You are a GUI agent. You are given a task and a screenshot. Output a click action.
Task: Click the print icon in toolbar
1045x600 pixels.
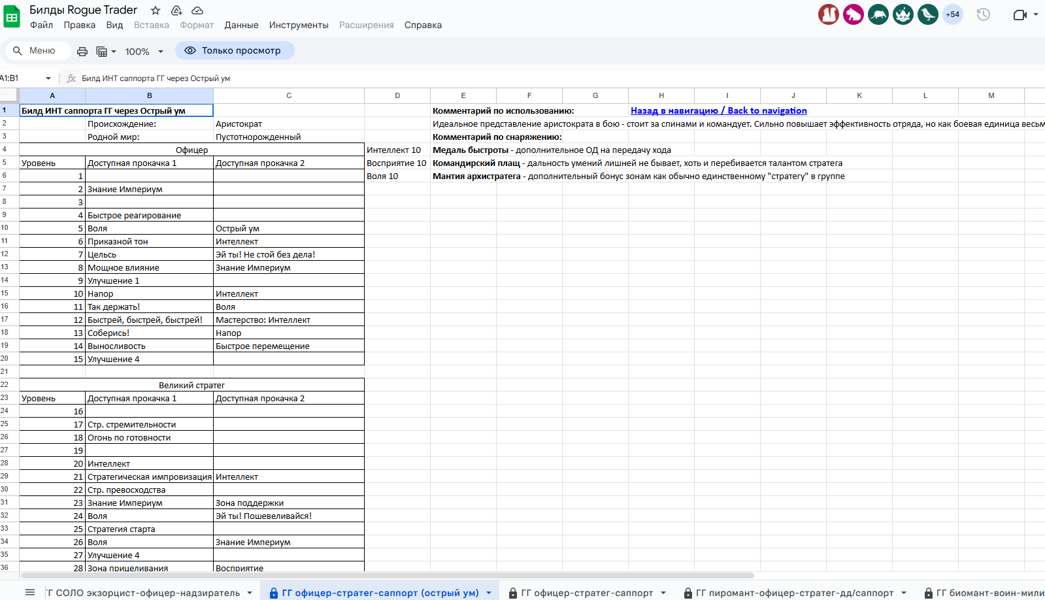coord(82,51)
